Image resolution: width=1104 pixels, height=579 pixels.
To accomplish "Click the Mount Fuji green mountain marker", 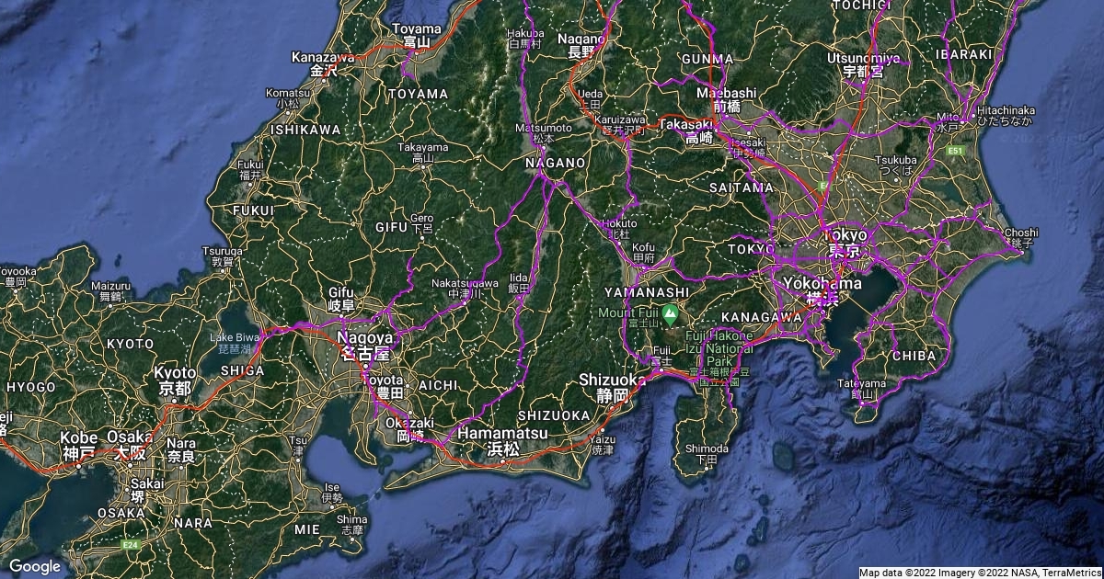I will coord(671,314).
